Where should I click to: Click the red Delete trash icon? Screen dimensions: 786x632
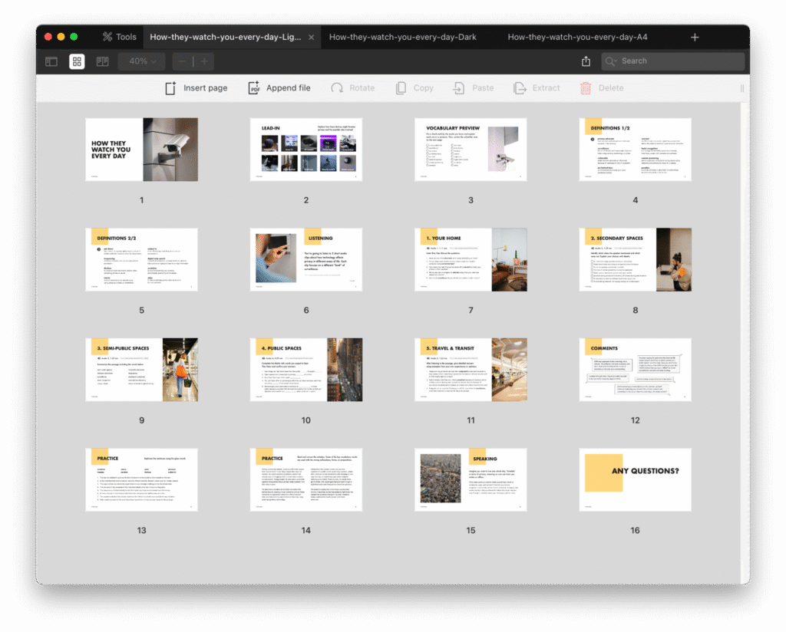coord(586,88)
